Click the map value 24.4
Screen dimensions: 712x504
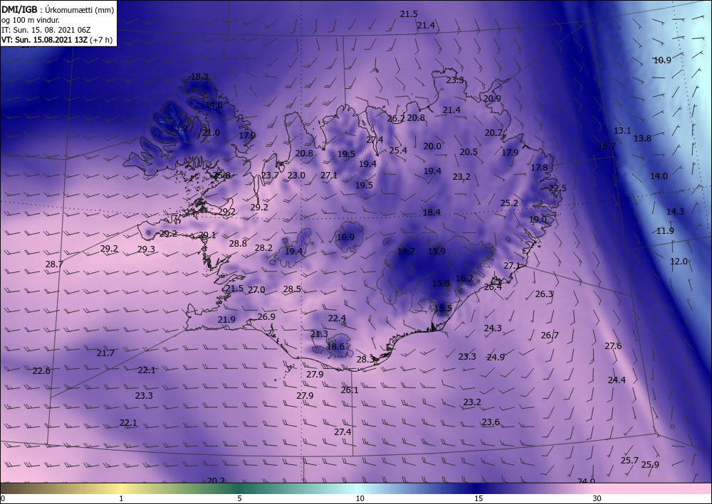pos(617,380)
